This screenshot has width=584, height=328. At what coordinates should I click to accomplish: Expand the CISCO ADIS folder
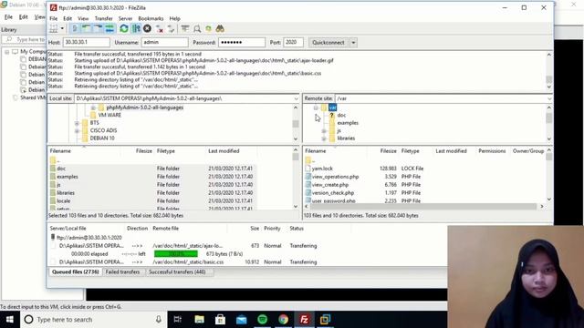[77, 131]
